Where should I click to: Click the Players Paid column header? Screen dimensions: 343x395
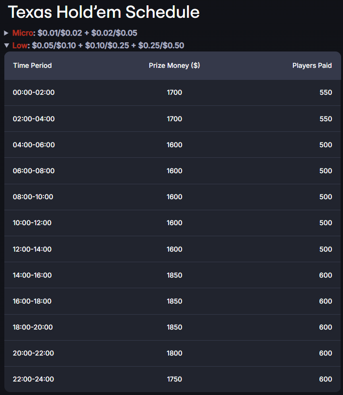(x=312, y=65)
